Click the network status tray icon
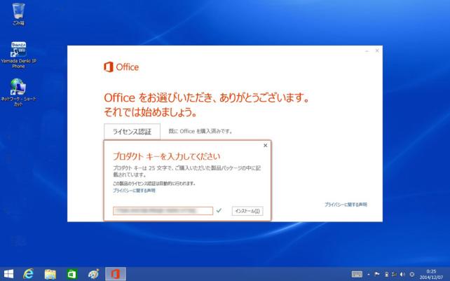Image resolution: width=450 pixels, height=281 pixels. tap(394, 275)
